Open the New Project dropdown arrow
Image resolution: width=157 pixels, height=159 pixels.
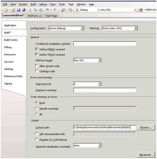[x=9, y=10]
